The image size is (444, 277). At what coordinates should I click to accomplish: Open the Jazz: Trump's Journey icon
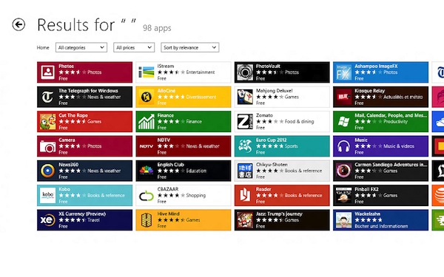point(245,220)
